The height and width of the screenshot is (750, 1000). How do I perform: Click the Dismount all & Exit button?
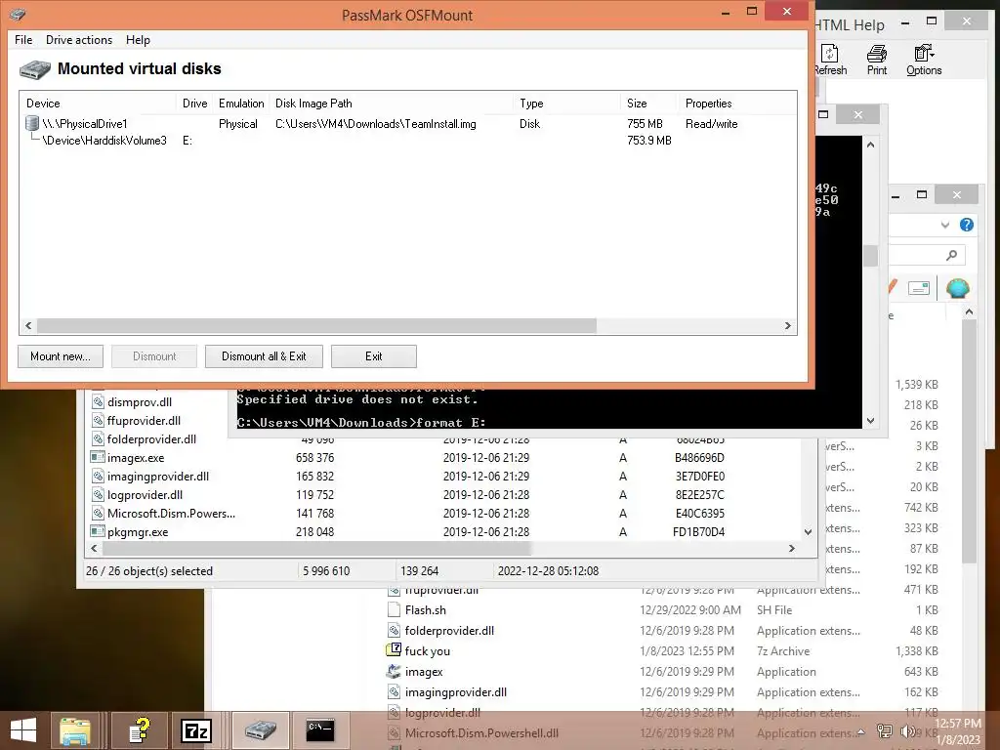click(264, 356)
